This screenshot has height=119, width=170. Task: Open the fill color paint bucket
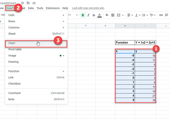coord(107,15)
